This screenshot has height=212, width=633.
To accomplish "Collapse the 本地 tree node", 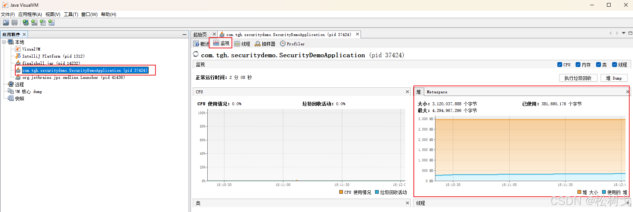I will [x=4, y=42].
